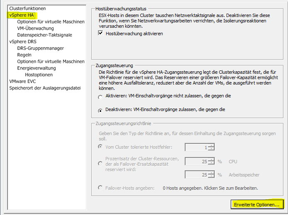Decrease the Arbeitsspeicher percentage value

(211, 176)
